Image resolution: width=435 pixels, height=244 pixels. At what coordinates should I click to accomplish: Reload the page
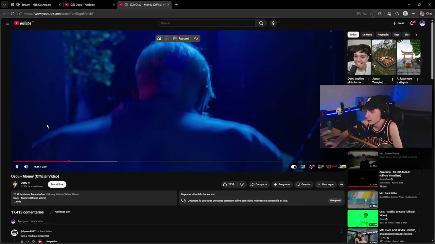point(13,14)
